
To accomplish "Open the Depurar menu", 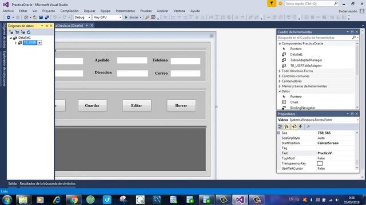I will 89,11.
